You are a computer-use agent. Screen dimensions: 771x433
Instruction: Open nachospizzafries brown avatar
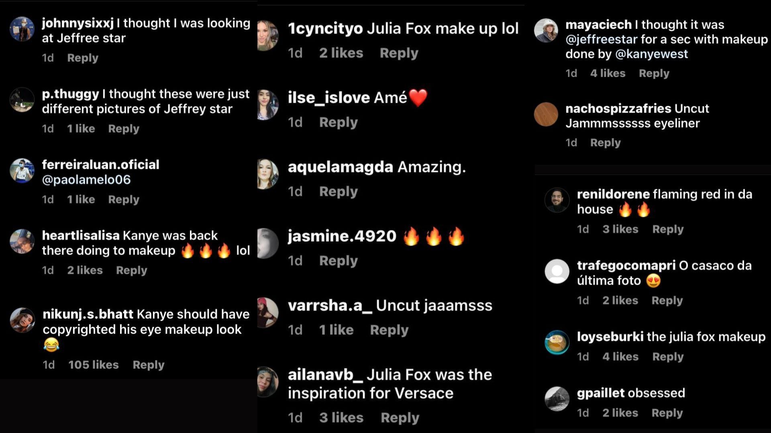click(546, 114)
